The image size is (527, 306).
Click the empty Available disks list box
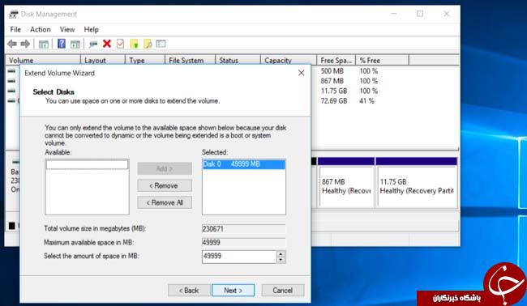(87, 187)
